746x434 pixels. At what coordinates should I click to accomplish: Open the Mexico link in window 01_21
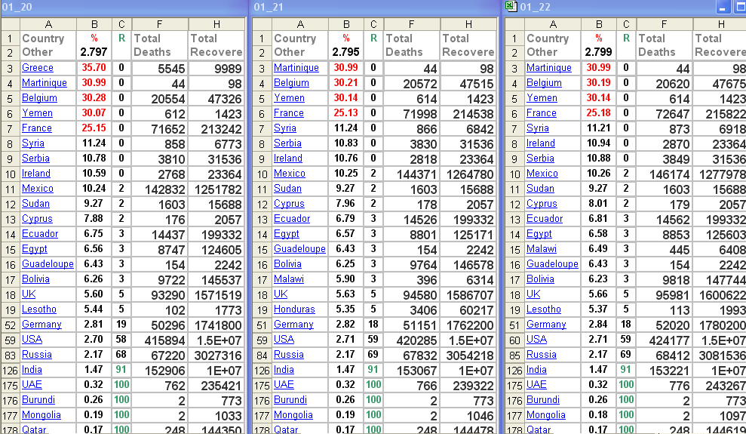click(289, 174)
